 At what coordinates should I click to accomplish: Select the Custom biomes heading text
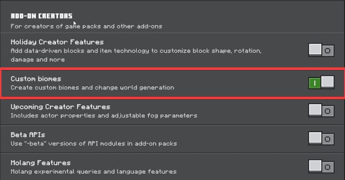[36, 79]
